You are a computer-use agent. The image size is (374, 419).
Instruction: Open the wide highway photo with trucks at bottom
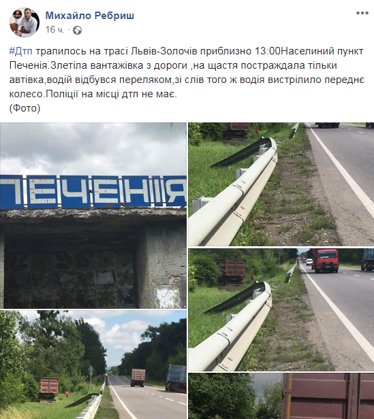coord(93,365)
